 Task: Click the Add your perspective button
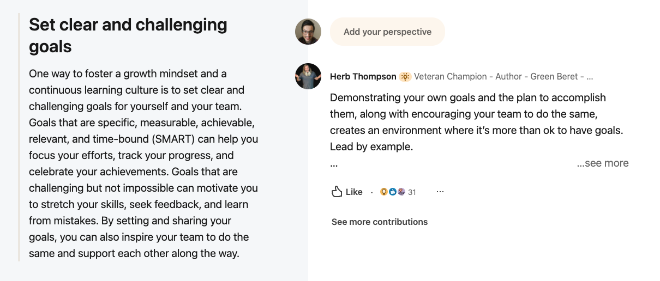tap(387, 32)
